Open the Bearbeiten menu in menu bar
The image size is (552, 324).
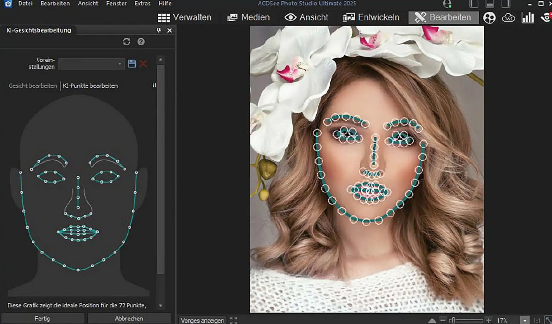[55, 3]
